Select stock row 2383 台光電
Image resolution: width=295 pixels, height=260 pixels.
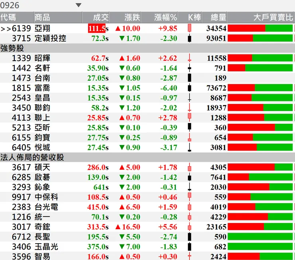tap(147, 207)
